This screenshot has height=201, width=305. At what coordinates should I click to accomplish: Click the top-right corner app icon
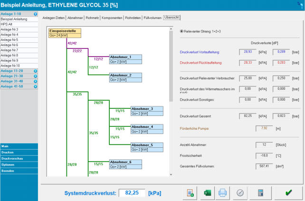click(298, 5)
